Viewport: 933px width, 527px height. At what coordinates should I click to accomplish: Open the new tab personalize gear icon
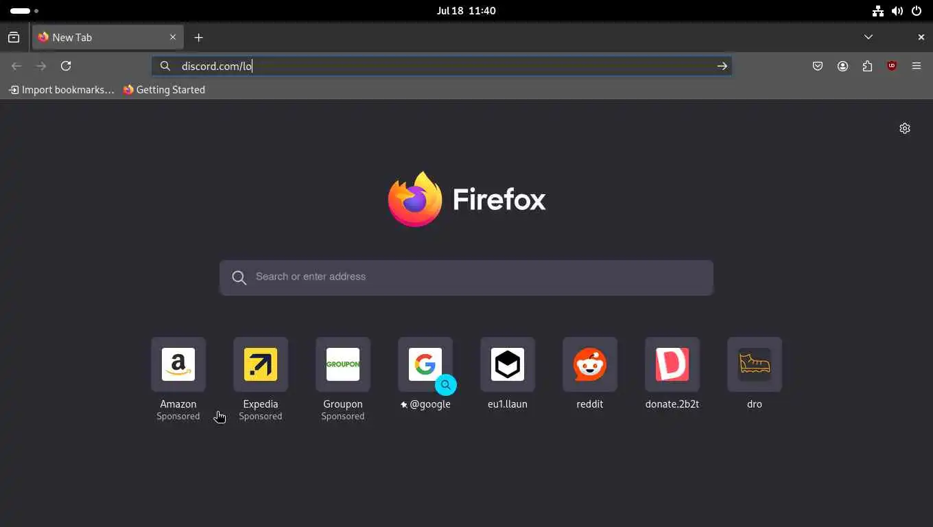click(x=905, y=128)
